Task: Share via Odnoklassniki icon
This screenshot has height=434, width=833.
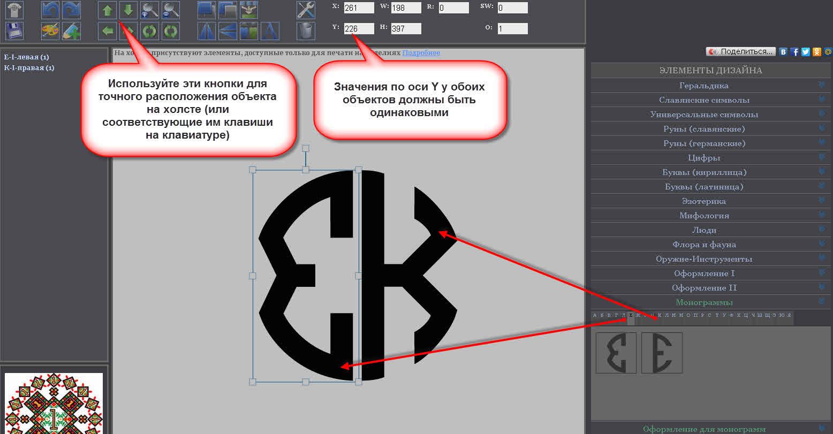Action: [x=816, y=52]
